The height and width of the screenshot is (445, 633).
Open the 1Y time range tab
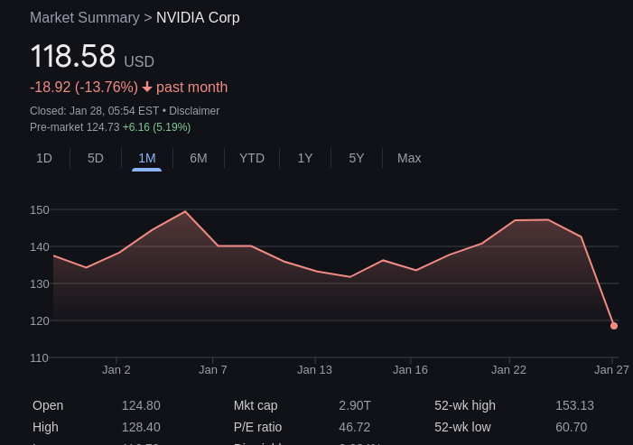(x=305, y=158)
